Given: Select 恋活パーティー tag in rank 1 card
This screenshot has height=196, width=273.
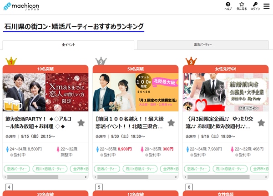Looking at the screenshot, I should 17,169.
